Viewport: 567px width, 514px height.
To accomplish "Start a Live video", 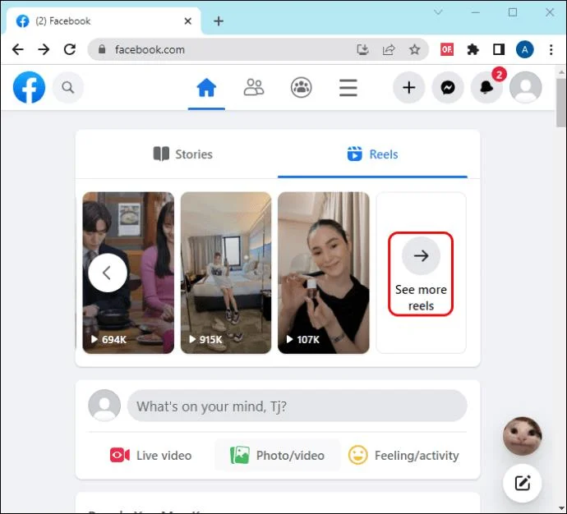I will coord(151,456).
